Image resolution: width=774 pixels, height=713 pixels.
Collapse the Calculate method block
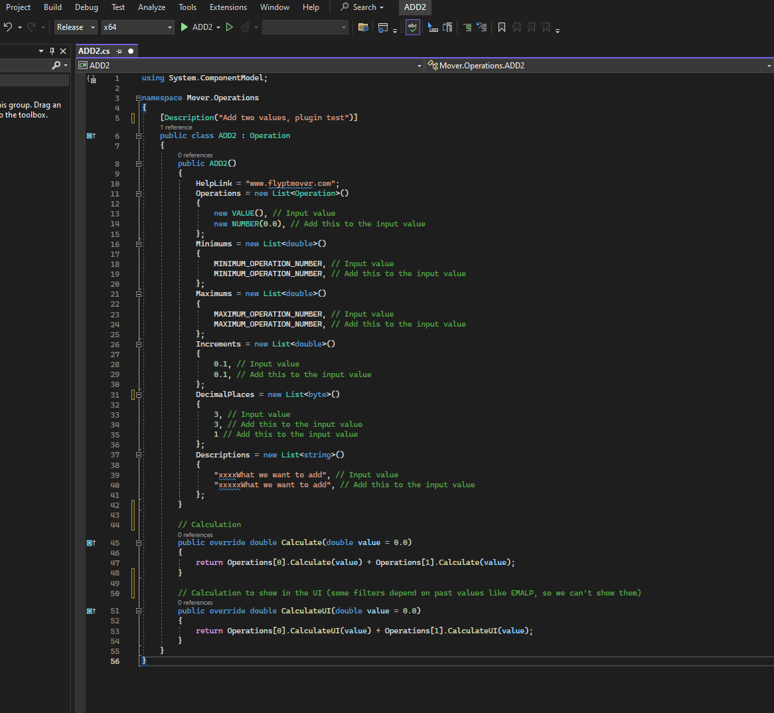tap(139, 543)
